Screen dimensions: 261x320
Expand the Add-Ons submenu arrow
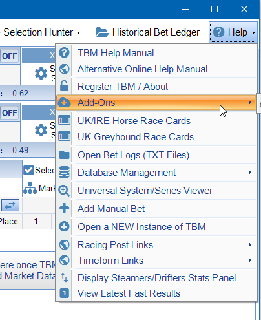click(250, 103)
